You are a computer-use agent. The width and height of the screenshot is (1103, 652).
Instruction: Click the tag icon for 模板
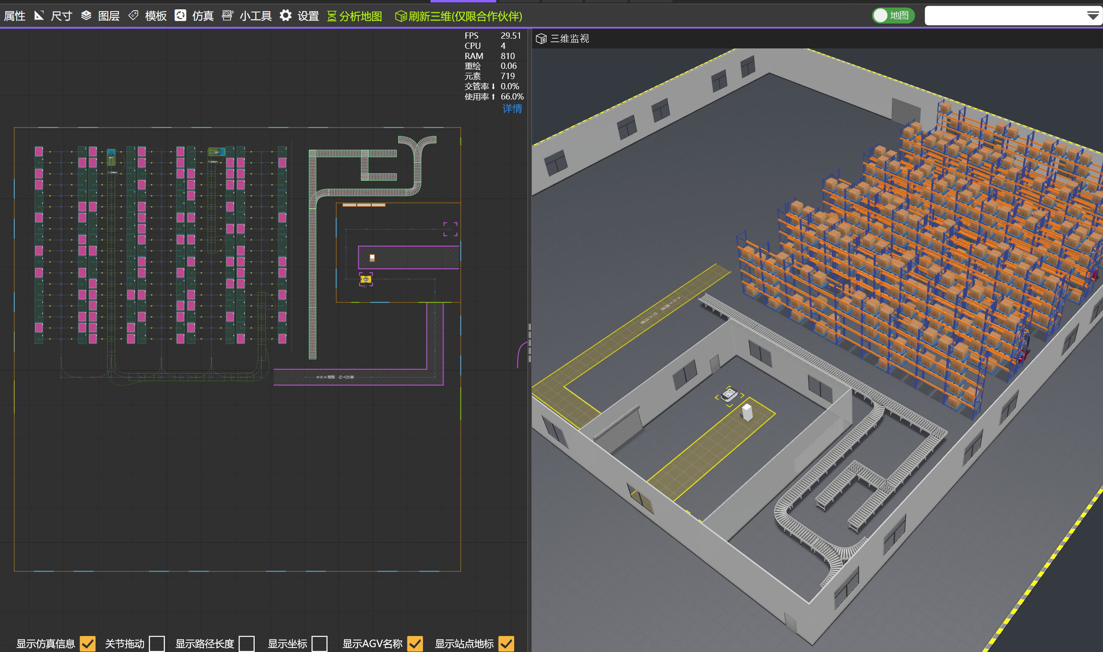[x=133, y=16]
